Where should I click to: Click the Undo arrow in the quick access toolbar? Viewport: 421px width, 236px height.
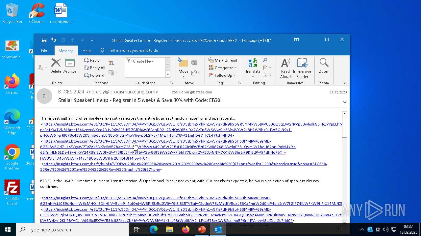pyautogui.click(x=54, y=40)
